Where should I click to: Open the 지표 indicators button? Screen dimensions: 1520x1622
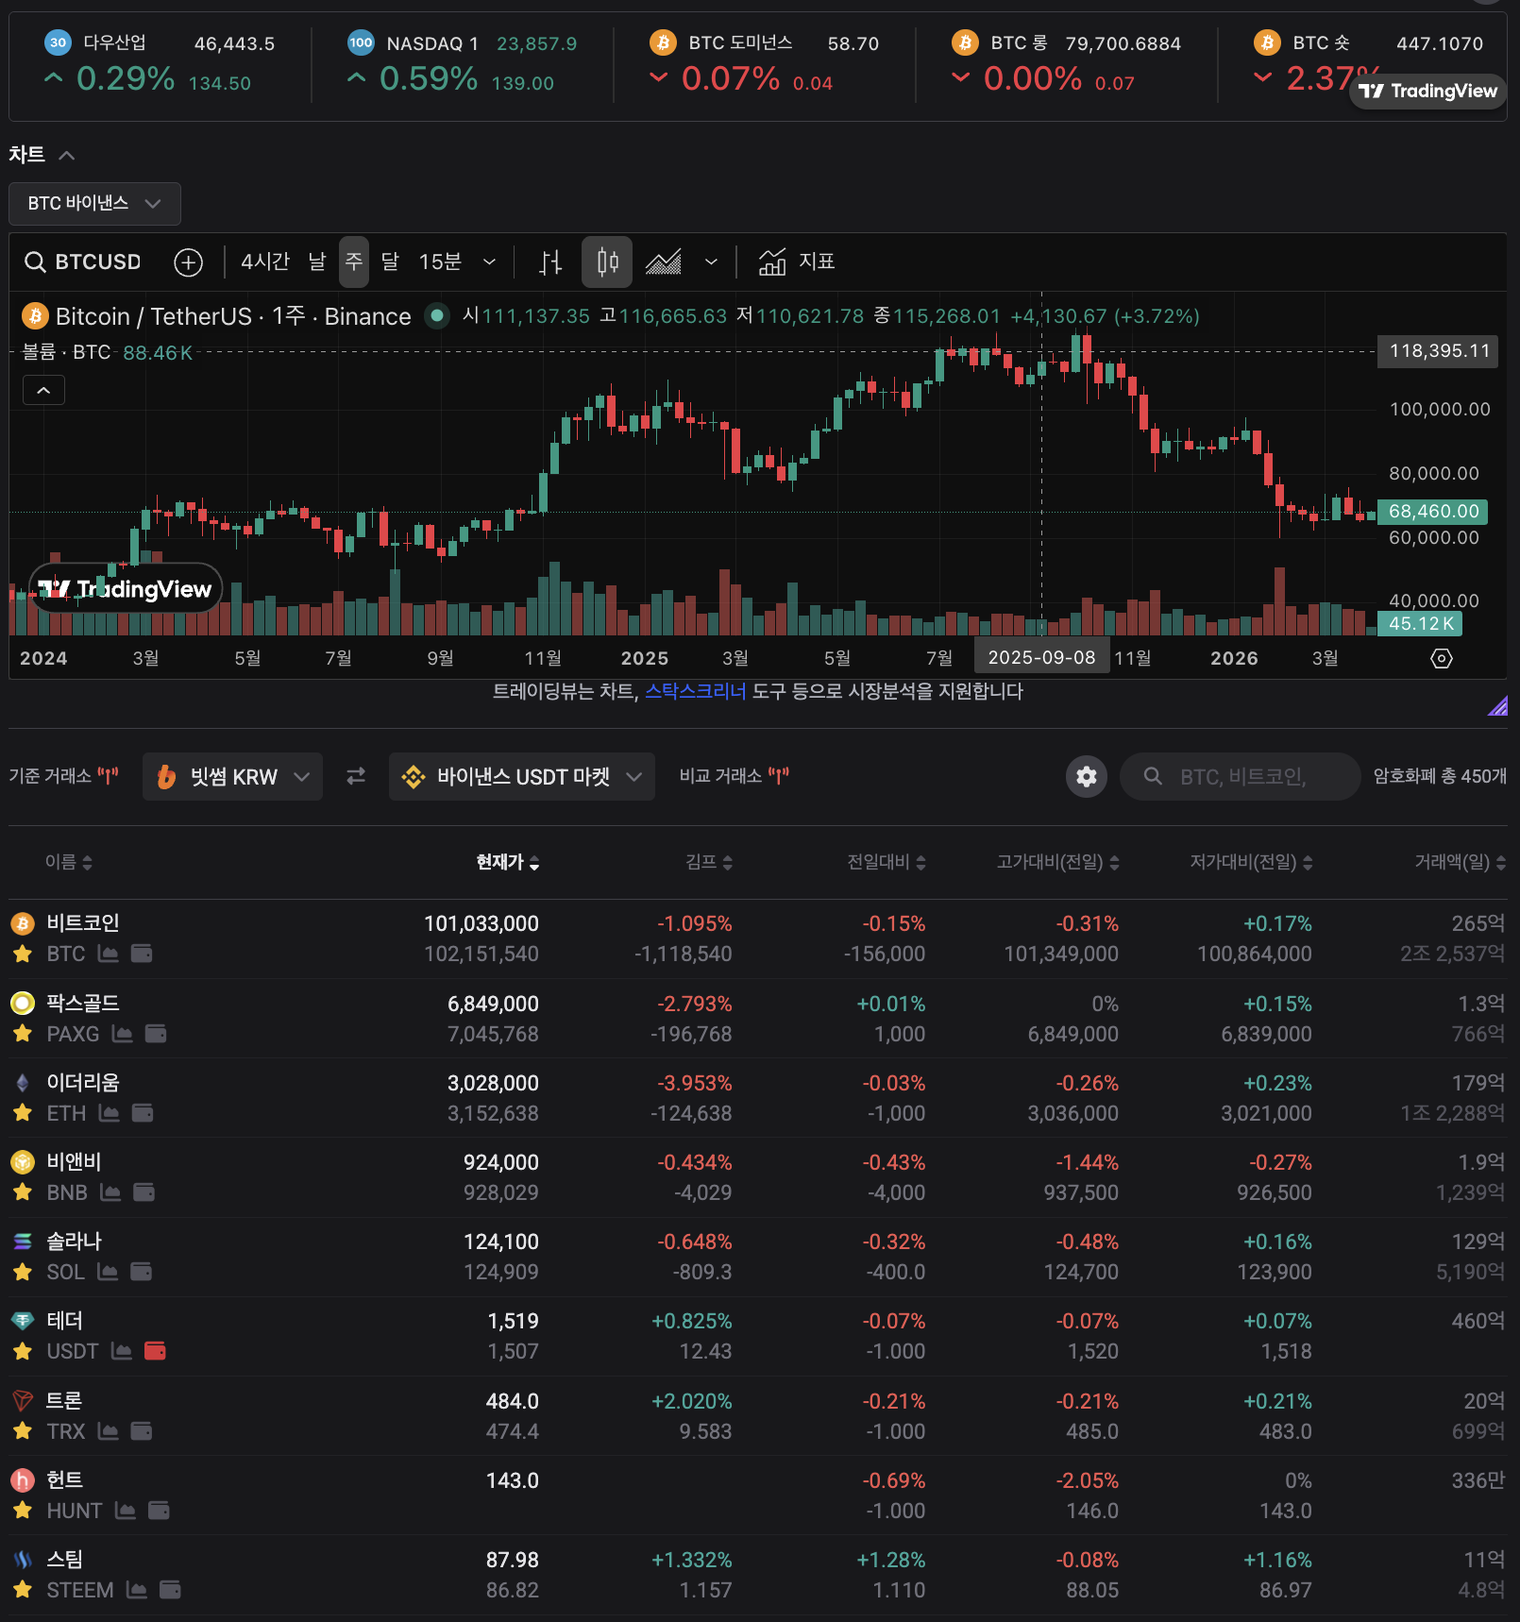pyautogui.click(x=797, y=262)
